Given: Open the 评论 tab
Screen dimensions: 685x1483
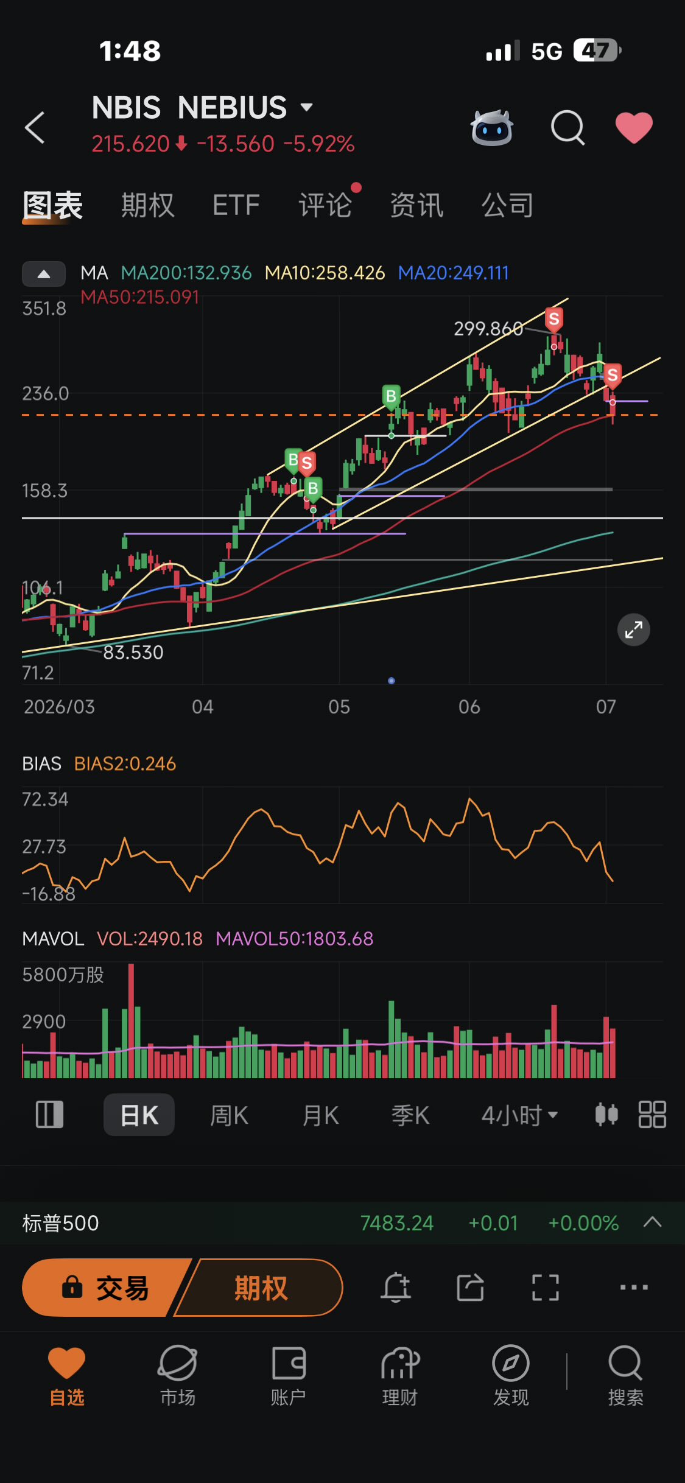Looking at the screenshot, I should [325, 205].
